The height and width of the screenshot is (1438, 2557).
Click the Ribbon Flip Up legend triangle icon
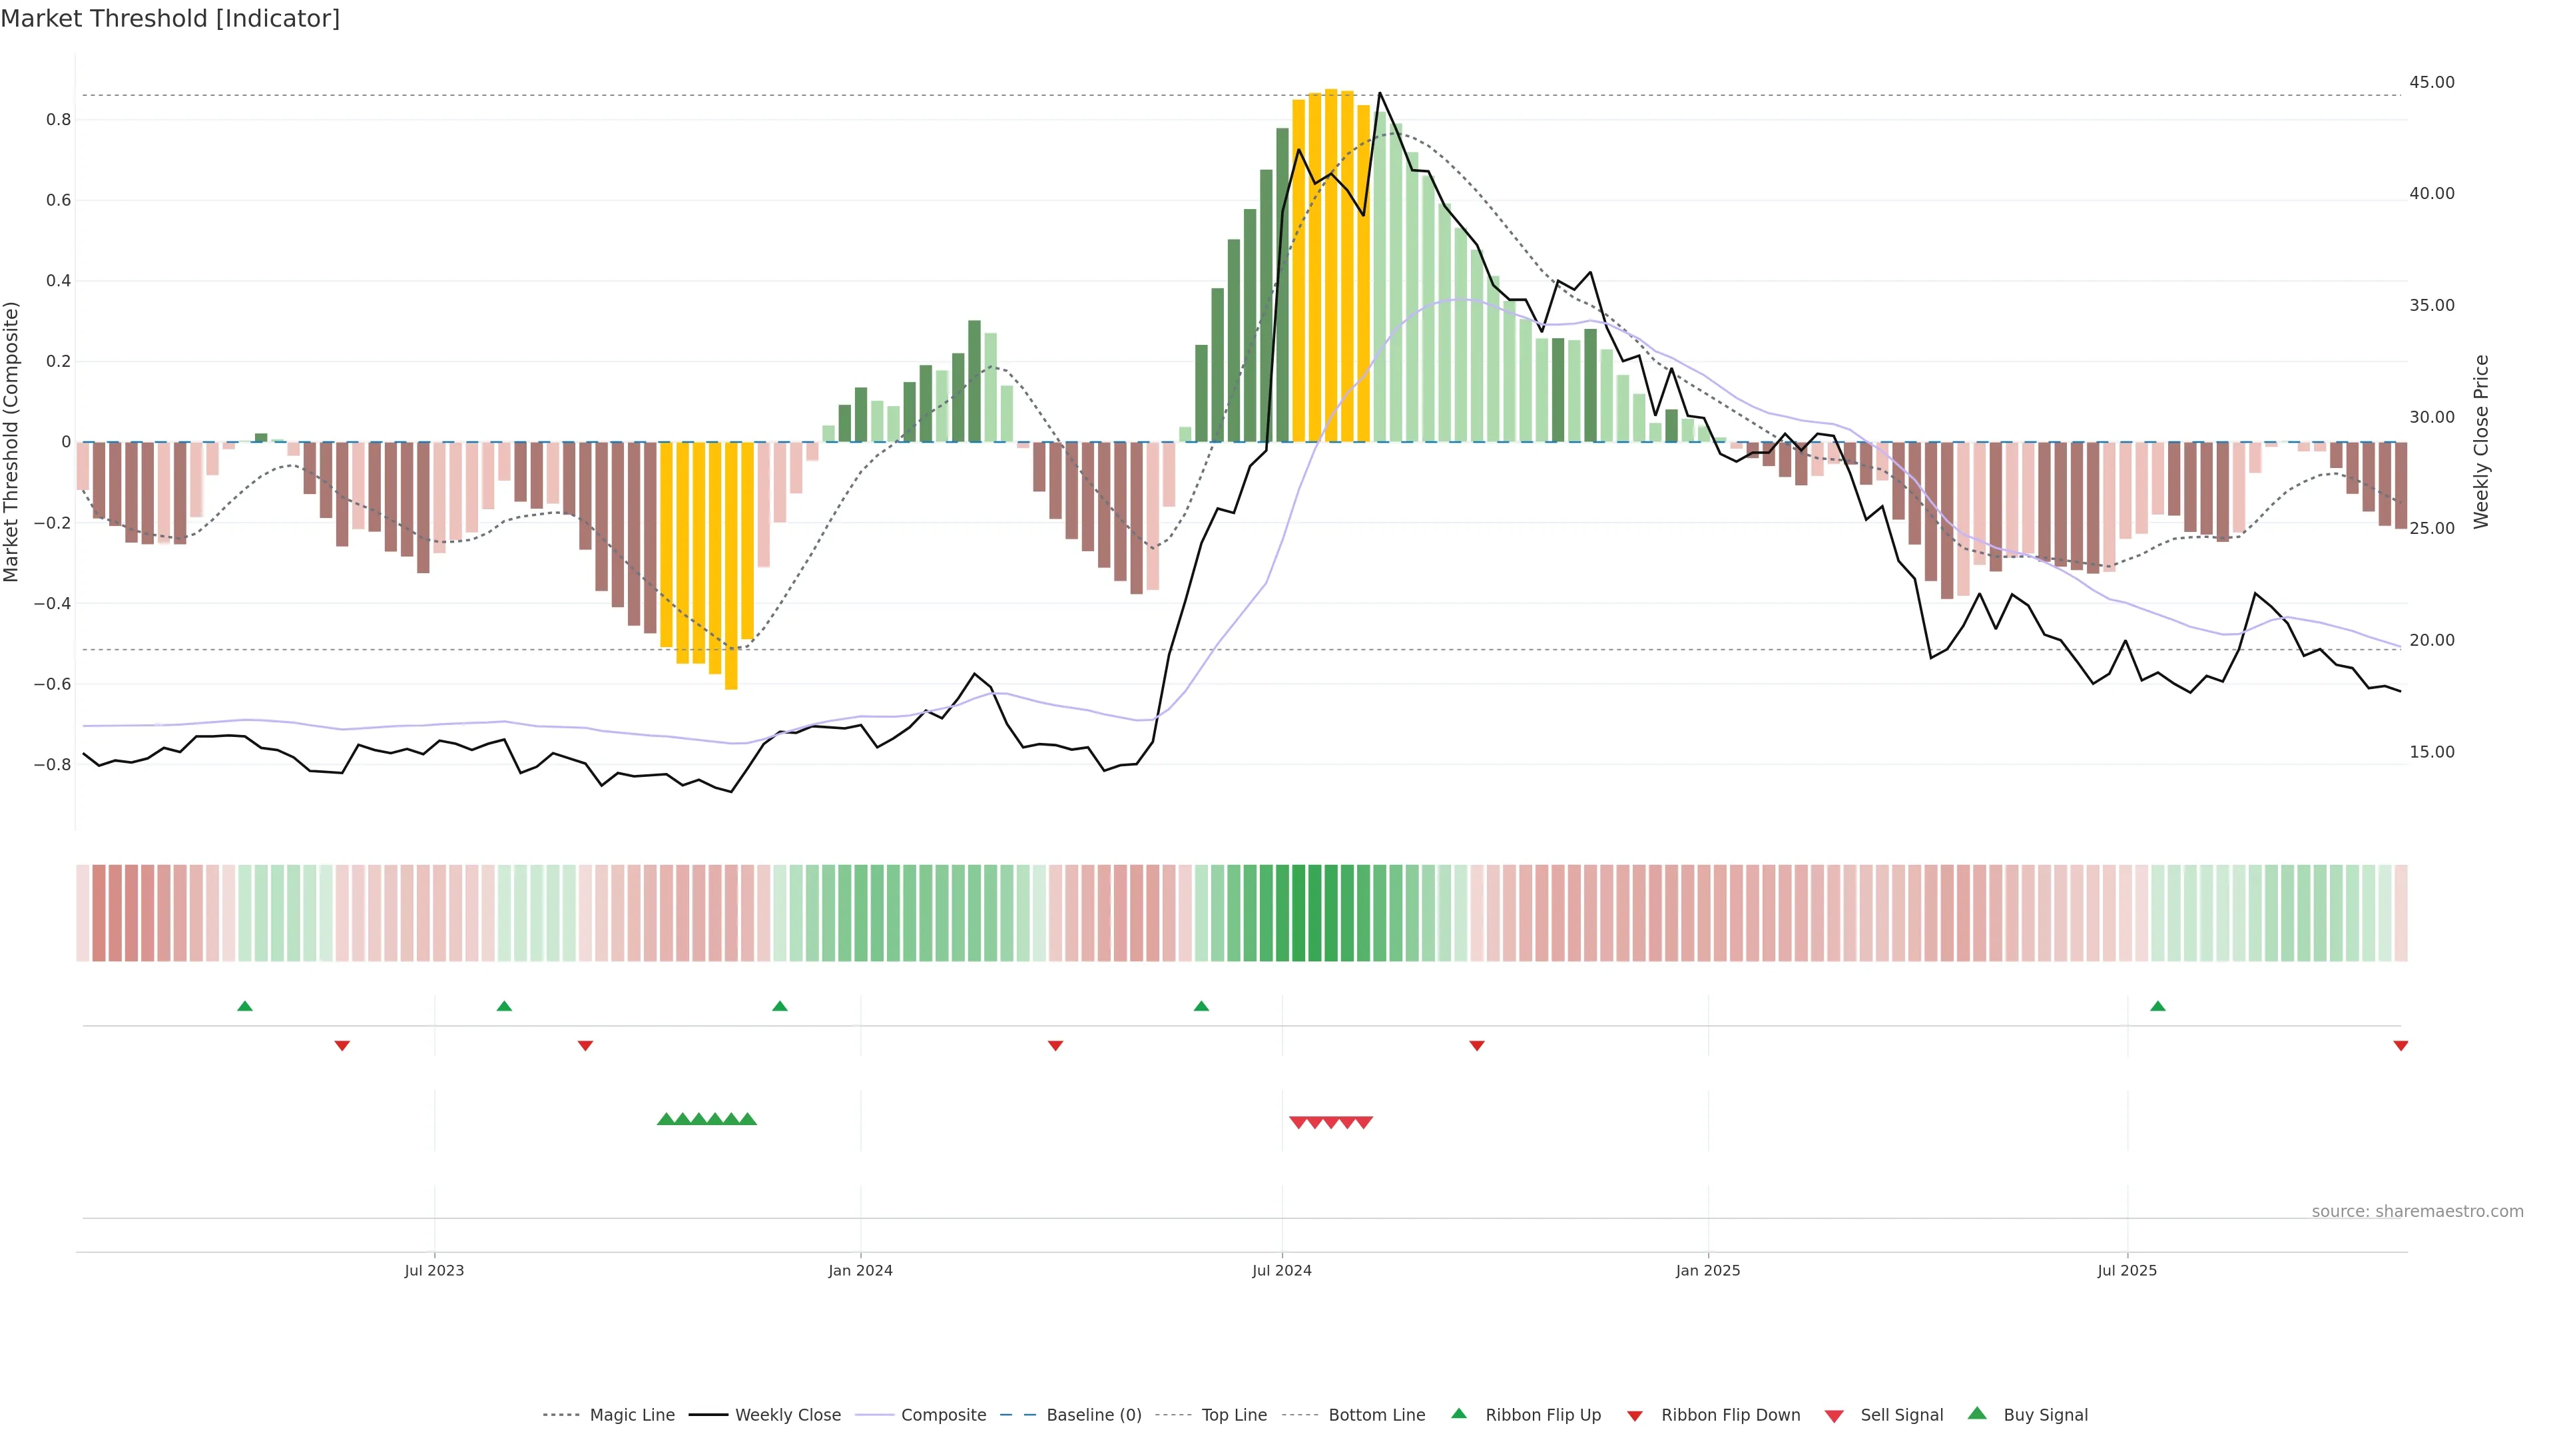point(1458,1413)
